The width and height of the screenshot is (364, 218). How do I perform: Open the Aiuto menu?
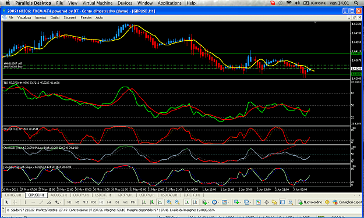tap(100, 17)
